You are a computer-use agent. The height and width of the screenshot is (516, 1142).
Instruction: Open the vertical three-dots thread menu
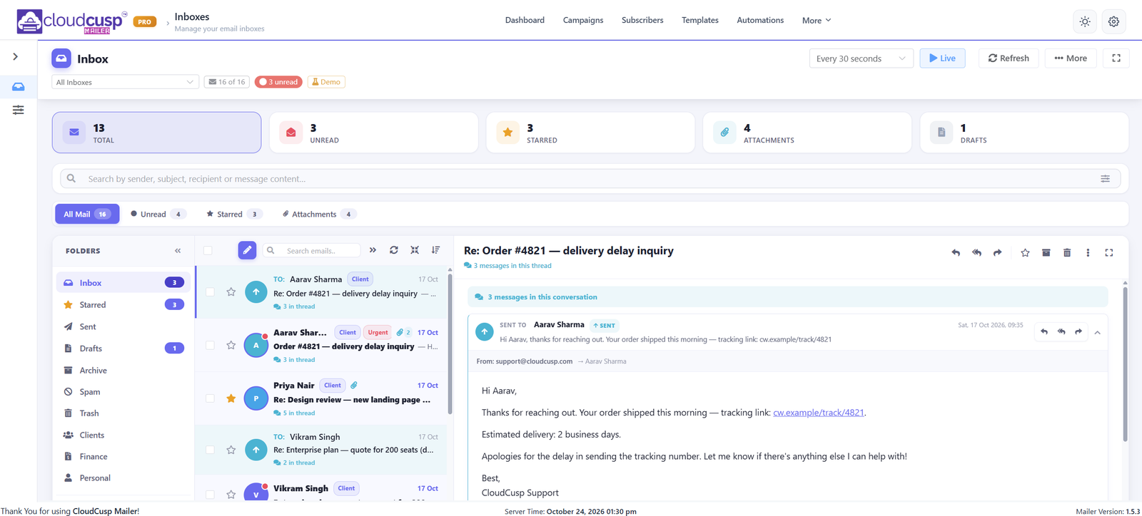(1088, 252)
